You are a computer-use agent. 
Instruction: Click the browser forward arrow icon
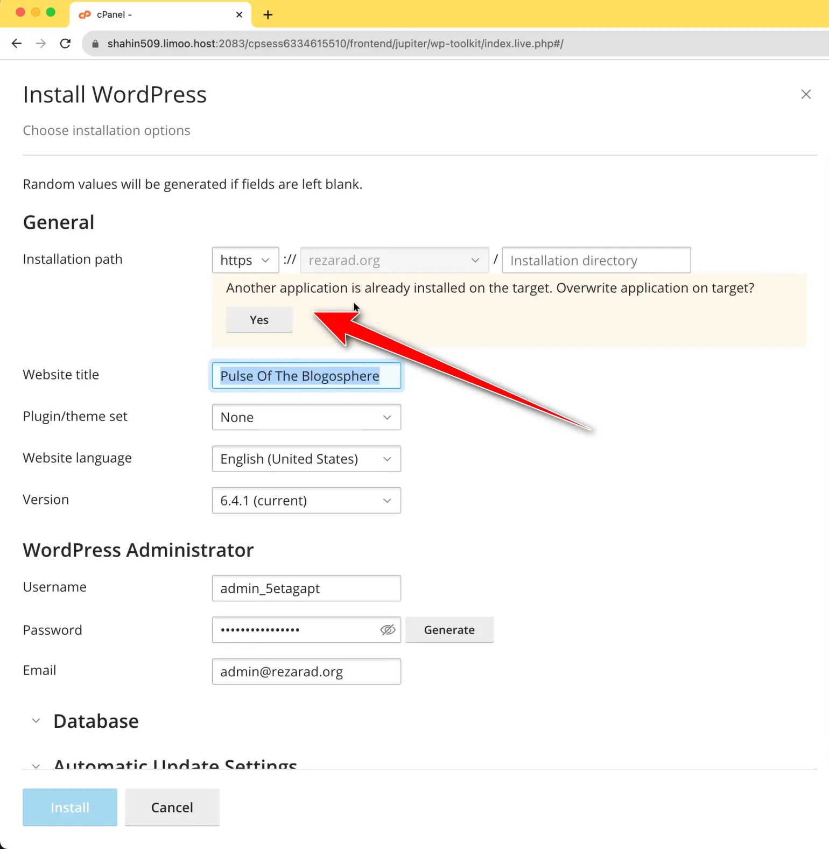tap(41, 44)
